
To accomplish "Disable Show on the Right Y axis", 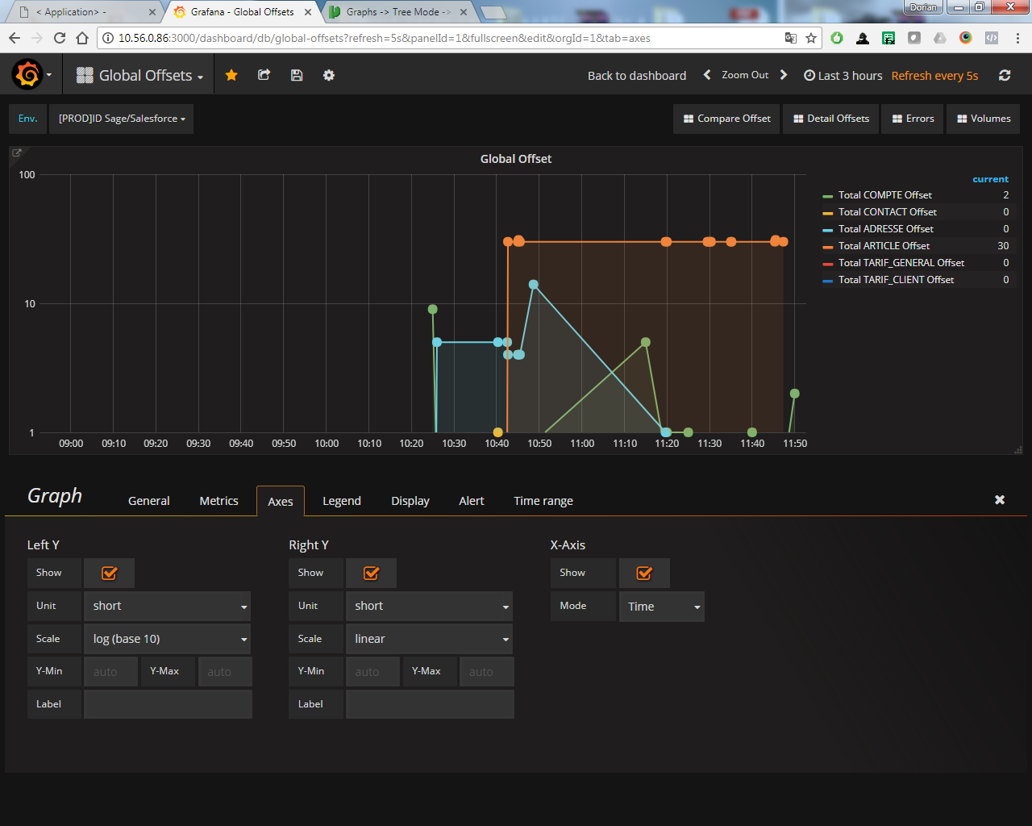I will [371, 573].
